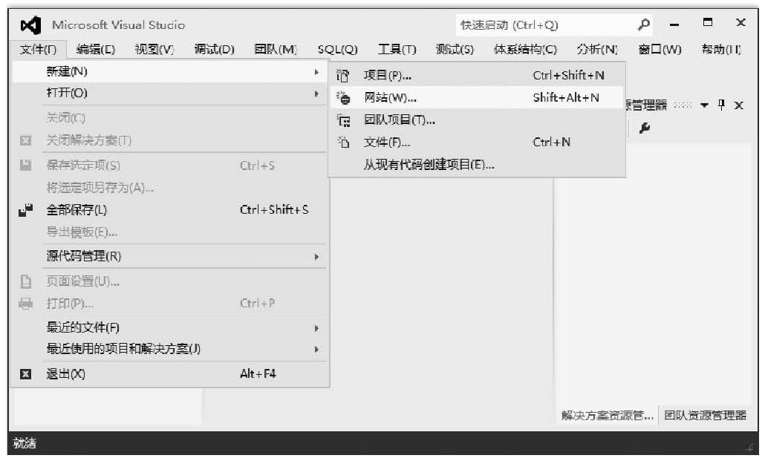Click the save all disks icon
This screenshot has height=461, width=765.
pos(25,210)
